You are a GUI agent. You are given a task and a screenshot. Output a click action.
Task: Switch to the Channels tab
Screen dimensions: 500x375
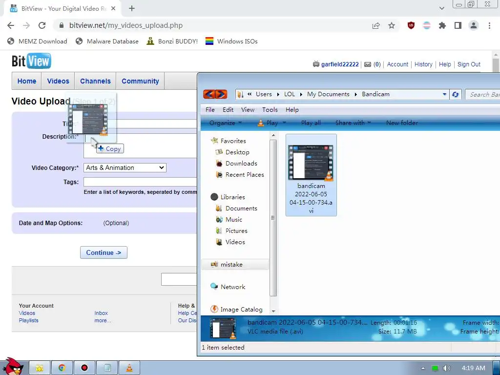(95, 81)
